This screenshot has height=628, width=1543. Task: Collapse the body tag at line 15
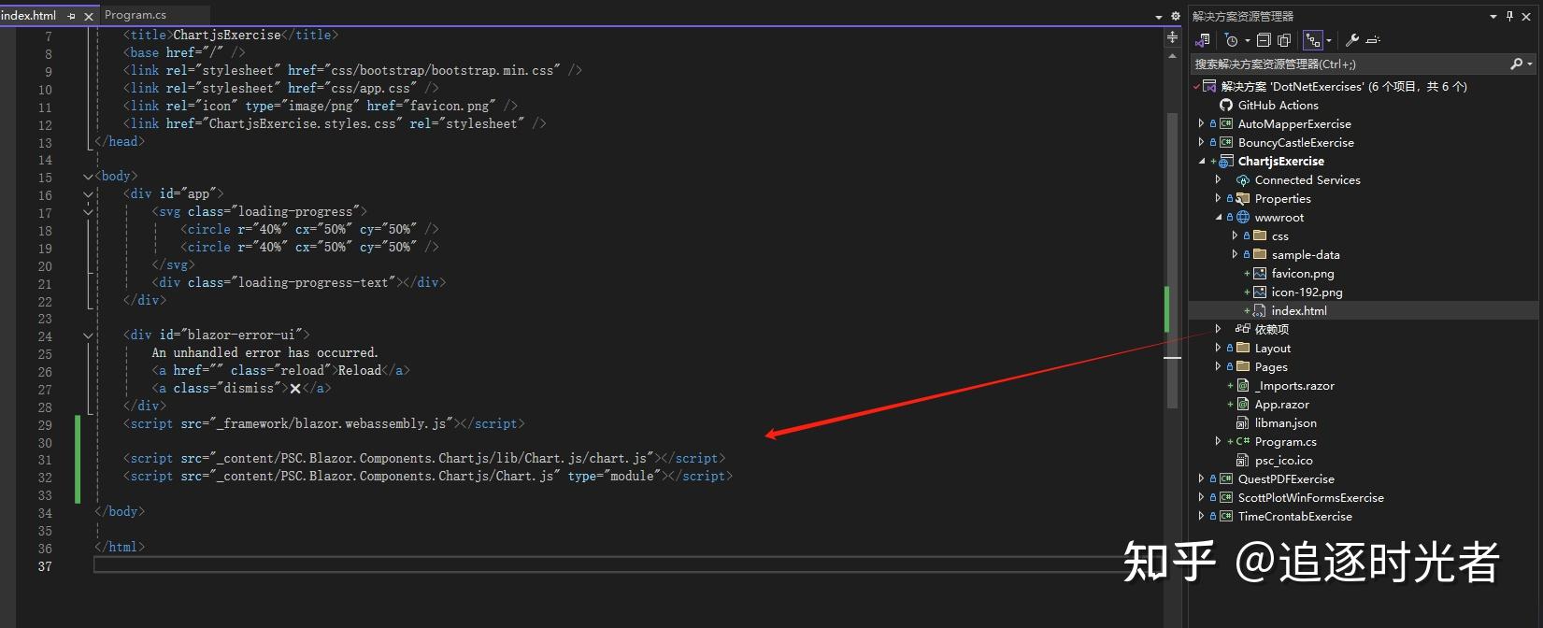(88, 177)
